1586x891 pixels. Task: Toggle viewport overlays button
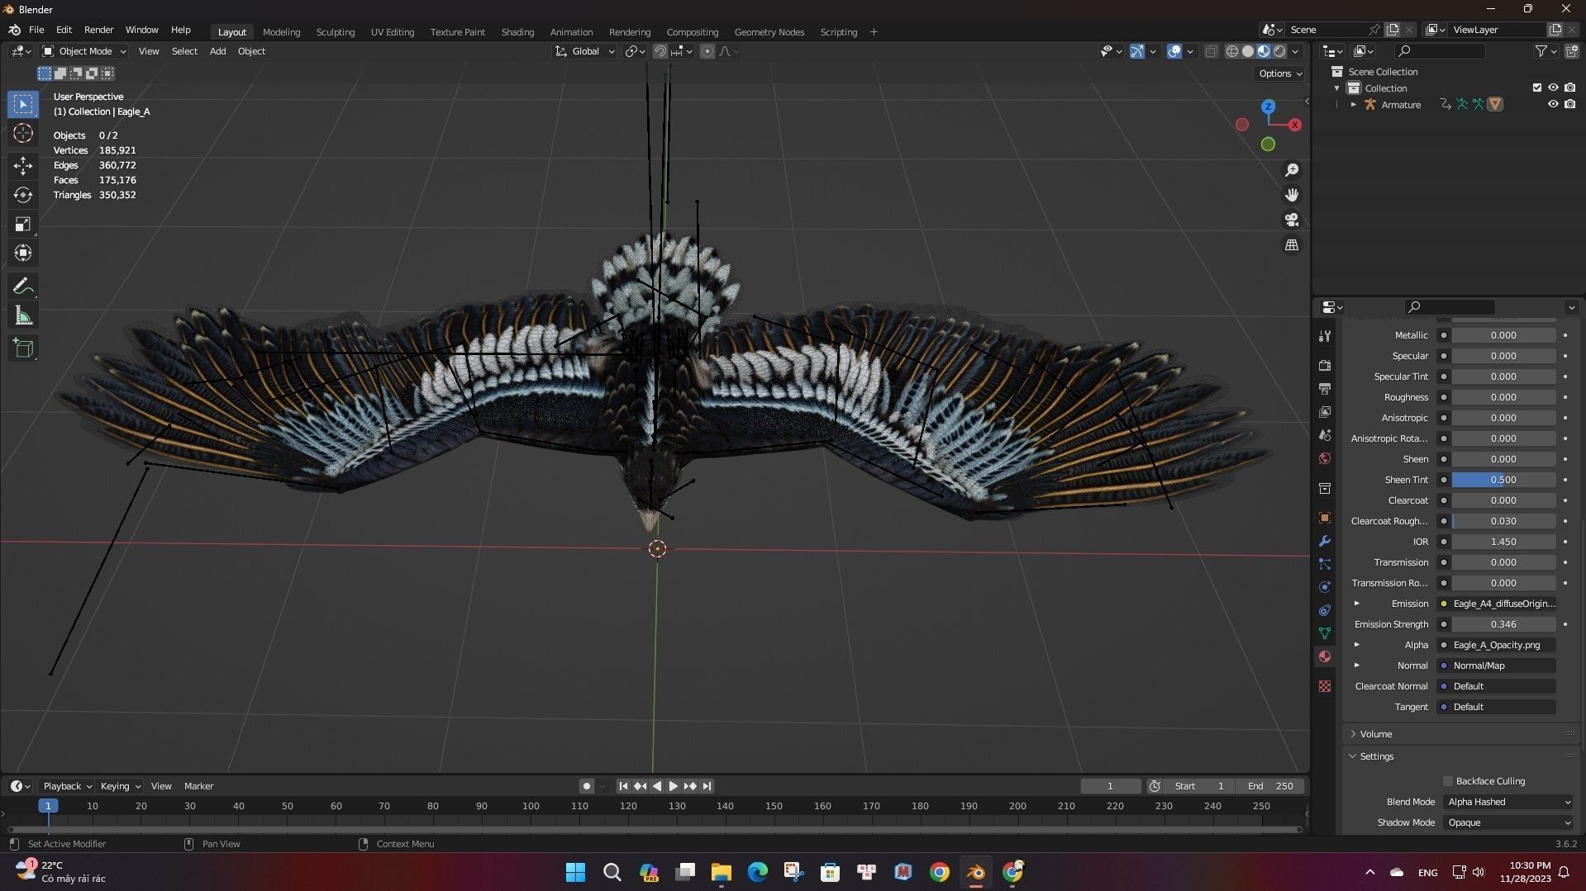(x=1174, y=51)
